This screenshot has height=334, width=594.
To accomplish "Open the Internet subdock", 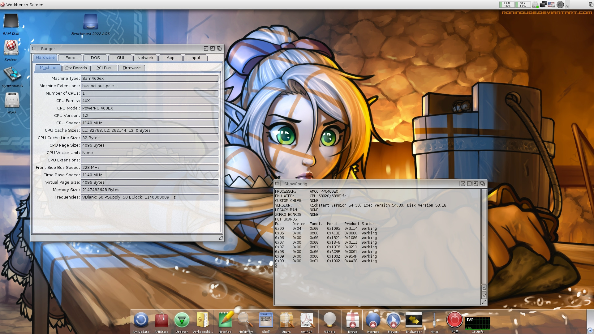I will click(373, 320).
